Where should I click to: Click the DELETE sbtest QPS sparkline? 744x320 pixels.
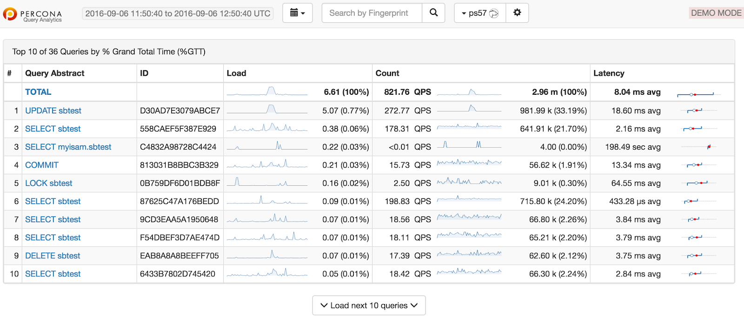pyautogui.click(x=469, y=254)
